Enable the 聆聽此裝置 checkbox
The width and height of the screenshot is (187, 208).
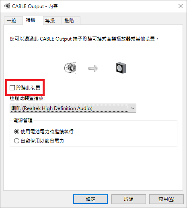[x=12, y=88]
